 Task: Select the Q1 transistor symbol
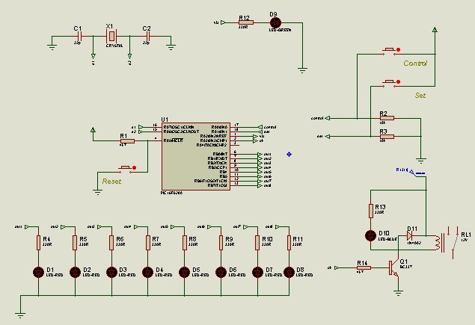(393, 267)
